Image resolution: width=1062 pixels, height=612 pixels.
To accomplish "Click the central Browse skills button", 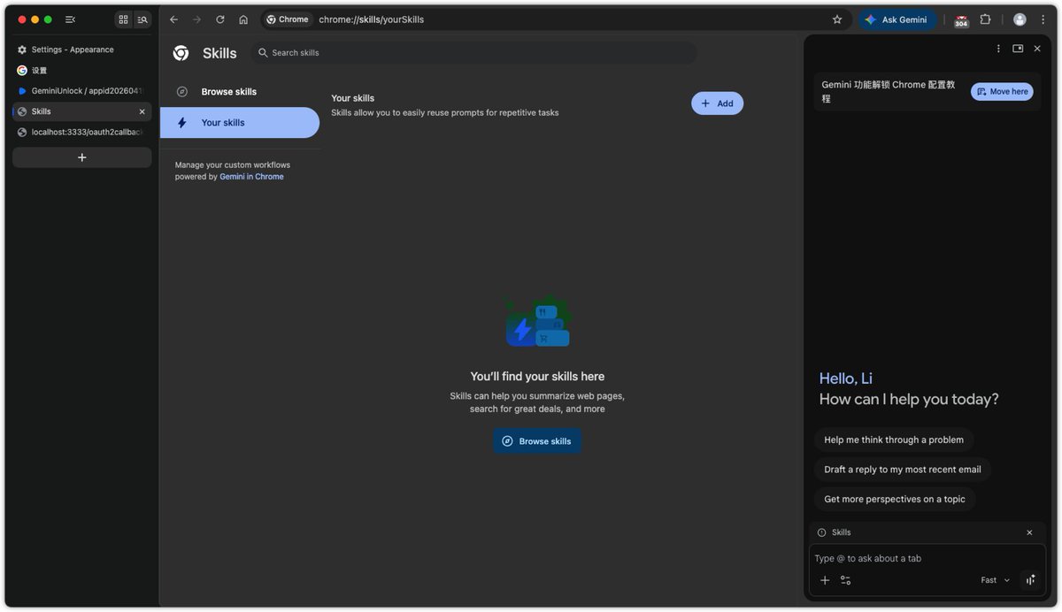I will 537,441.
